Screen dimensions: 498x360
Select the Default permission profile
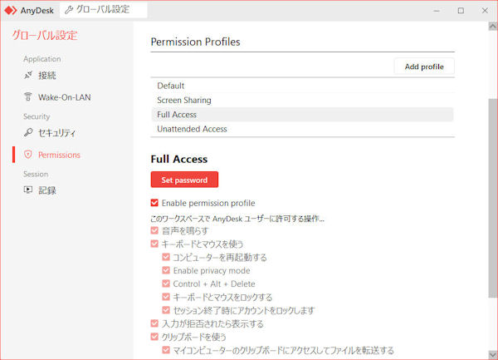(x=302, y=86)
